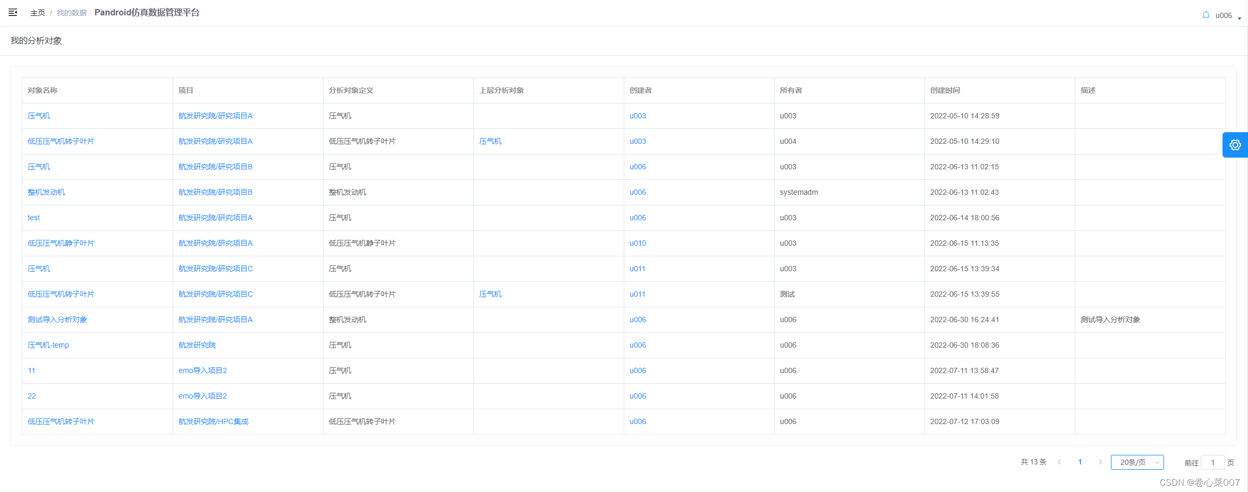This screenshot has height=492, width=1248.
Task: Click the 对象名称 column header
Action: [x=43, y=90]
